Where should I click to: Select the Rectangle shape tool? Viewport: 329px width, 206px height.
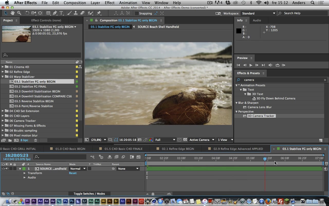[48, 13]
